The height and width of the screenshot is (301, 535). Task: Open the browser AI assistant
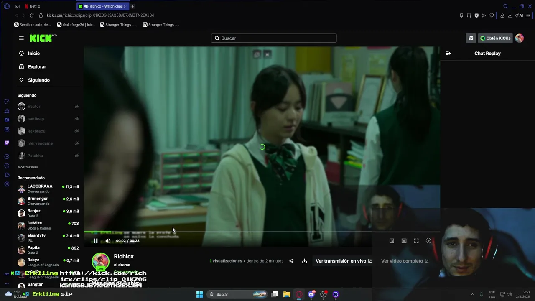pos(520,15)
